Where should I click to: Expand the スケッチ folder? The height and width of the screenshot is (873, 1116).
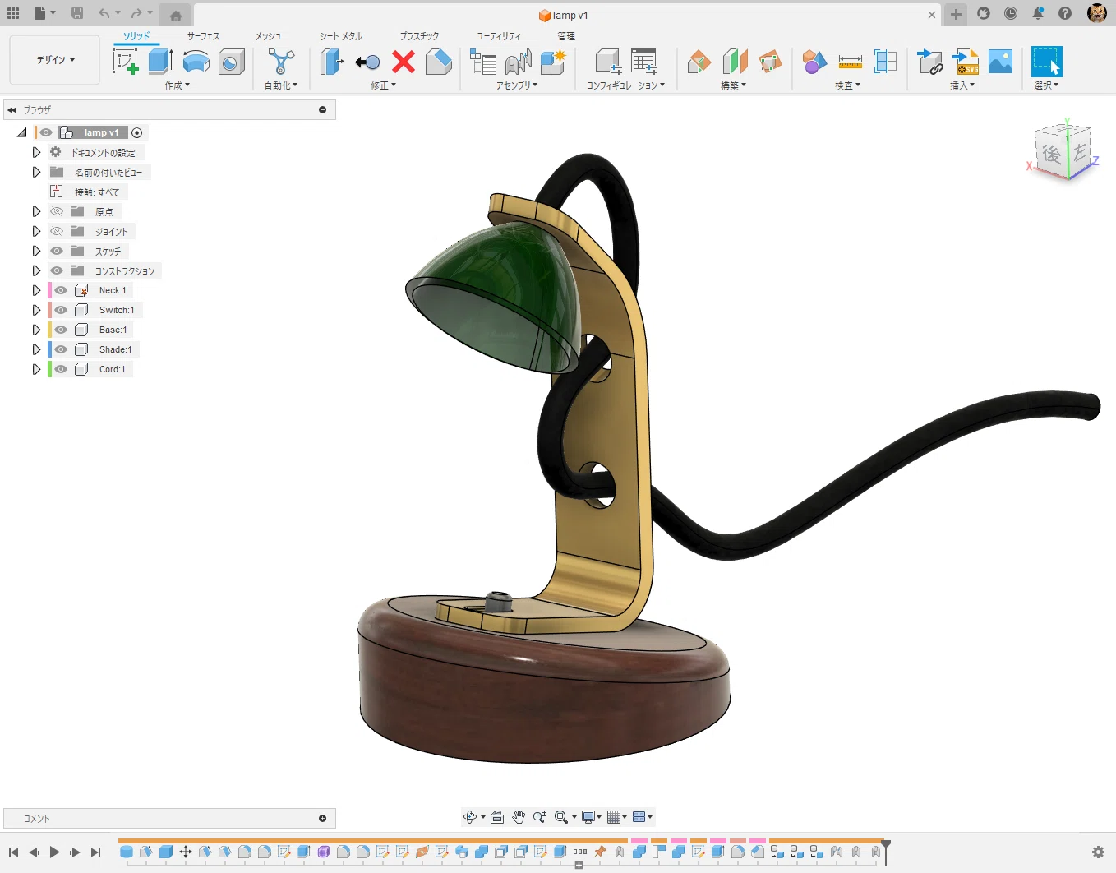tap(36, 251)
